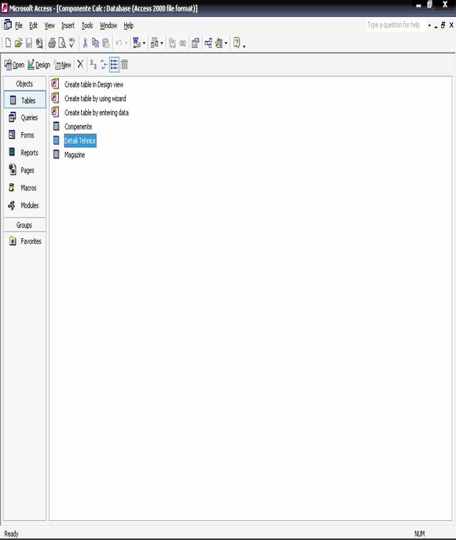456x540 pixels.
Task: Click the Print icon
Action: click(x=52, y=43)
